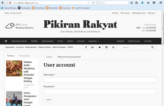
Task: Open the PRFM link
Action: 70,47
